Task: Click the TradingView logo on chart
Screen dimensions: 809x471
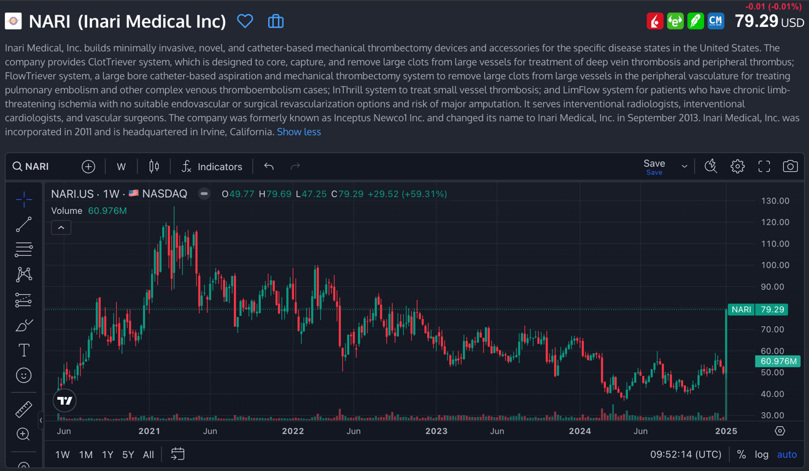Action: (x=64, y=400)
